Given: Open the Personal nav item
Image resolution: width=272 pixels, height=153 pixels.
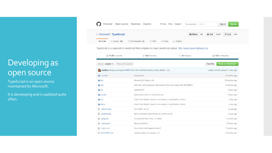Looking at the screenshot, I should [x=108, y=24].
